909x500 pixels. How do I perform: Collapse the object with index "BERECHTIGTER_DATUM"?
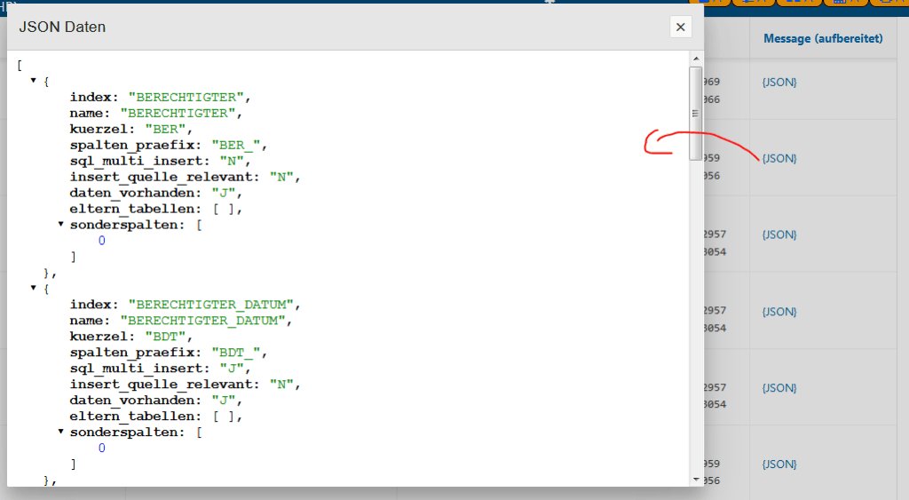pyautogui.click(x=34, y=288)
